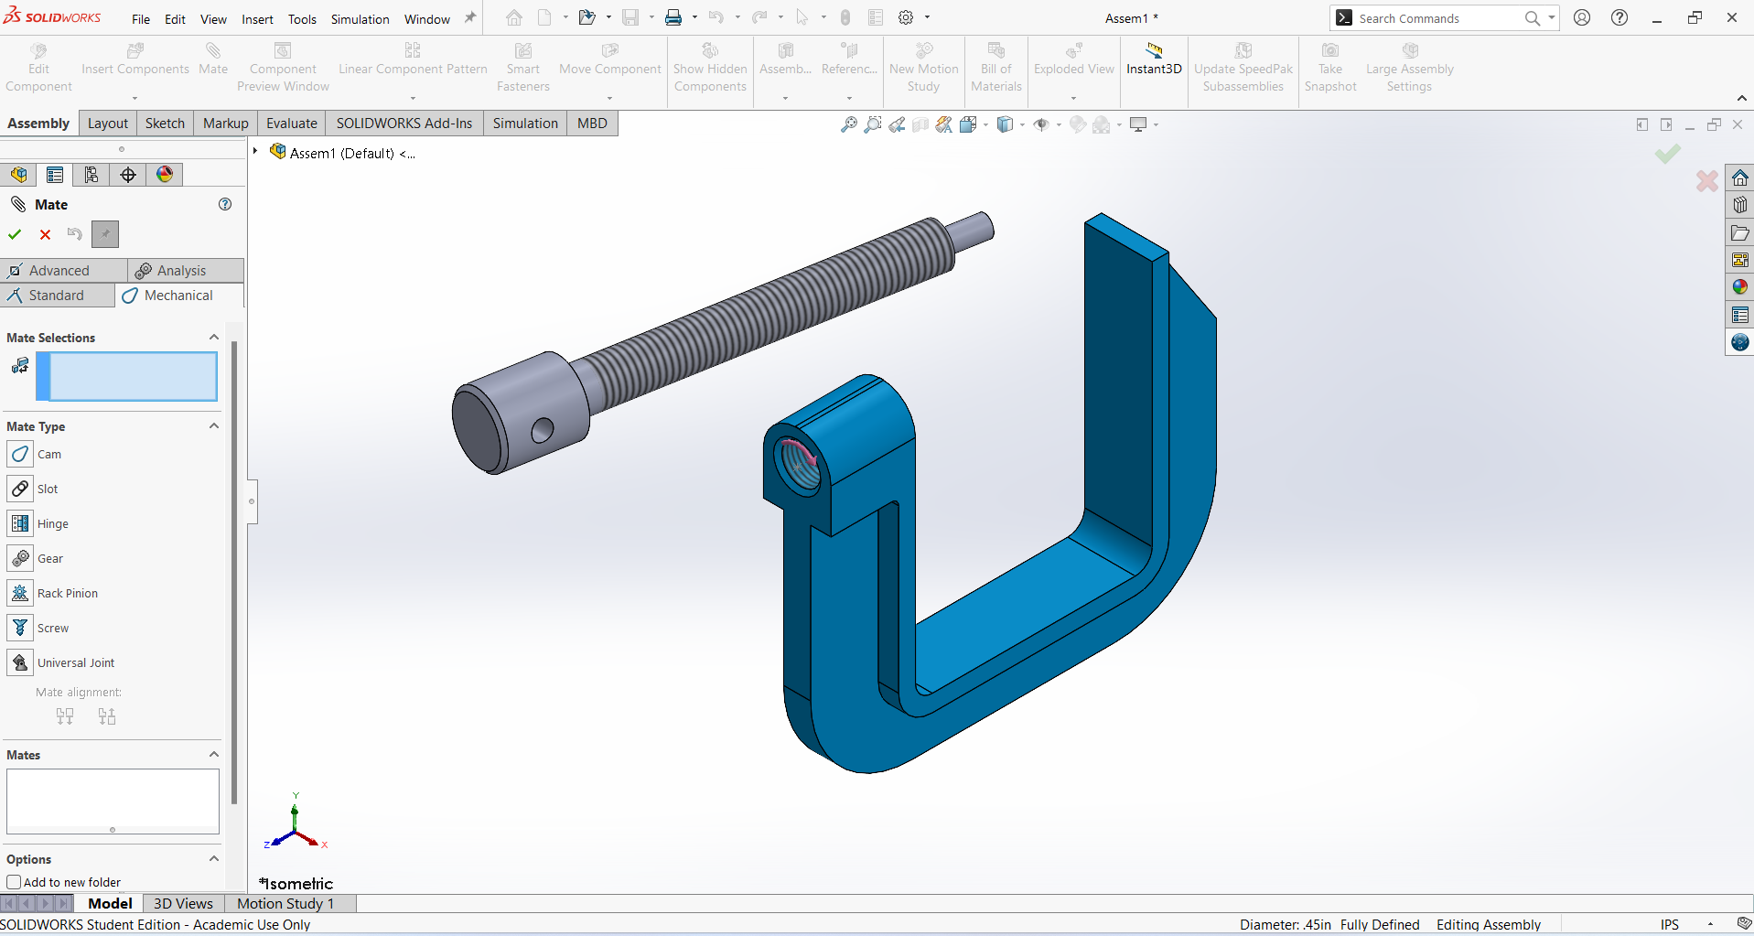Open the 3D Views tab
This screenshot has width=1754, height=936.
tap(183, 903)
